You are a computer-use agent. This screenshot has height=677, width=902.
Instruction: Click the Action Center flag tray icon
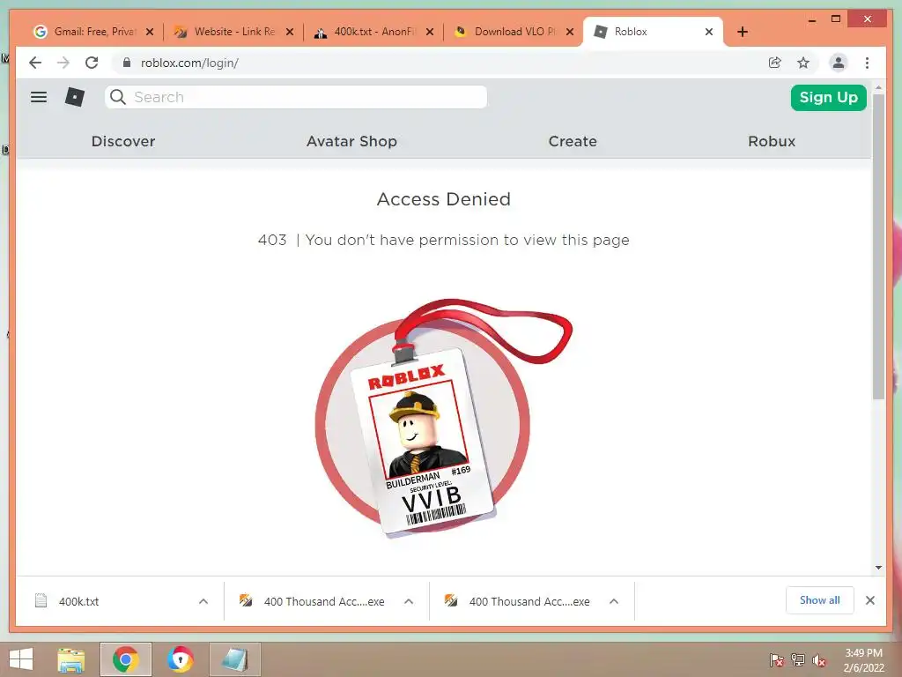pos(776,659)
